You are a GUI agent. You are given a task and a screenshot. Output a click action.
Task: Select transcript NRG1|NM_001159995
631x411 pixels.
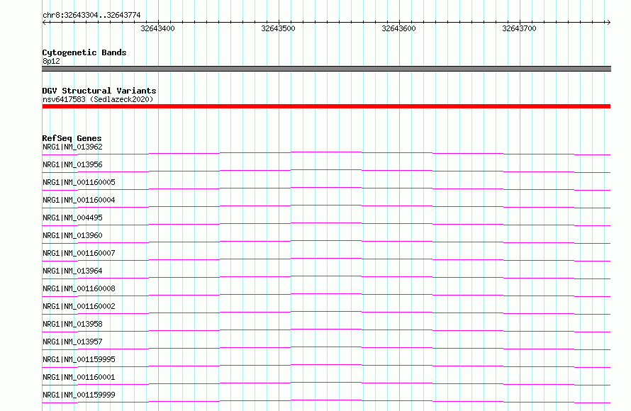point(79,359)
